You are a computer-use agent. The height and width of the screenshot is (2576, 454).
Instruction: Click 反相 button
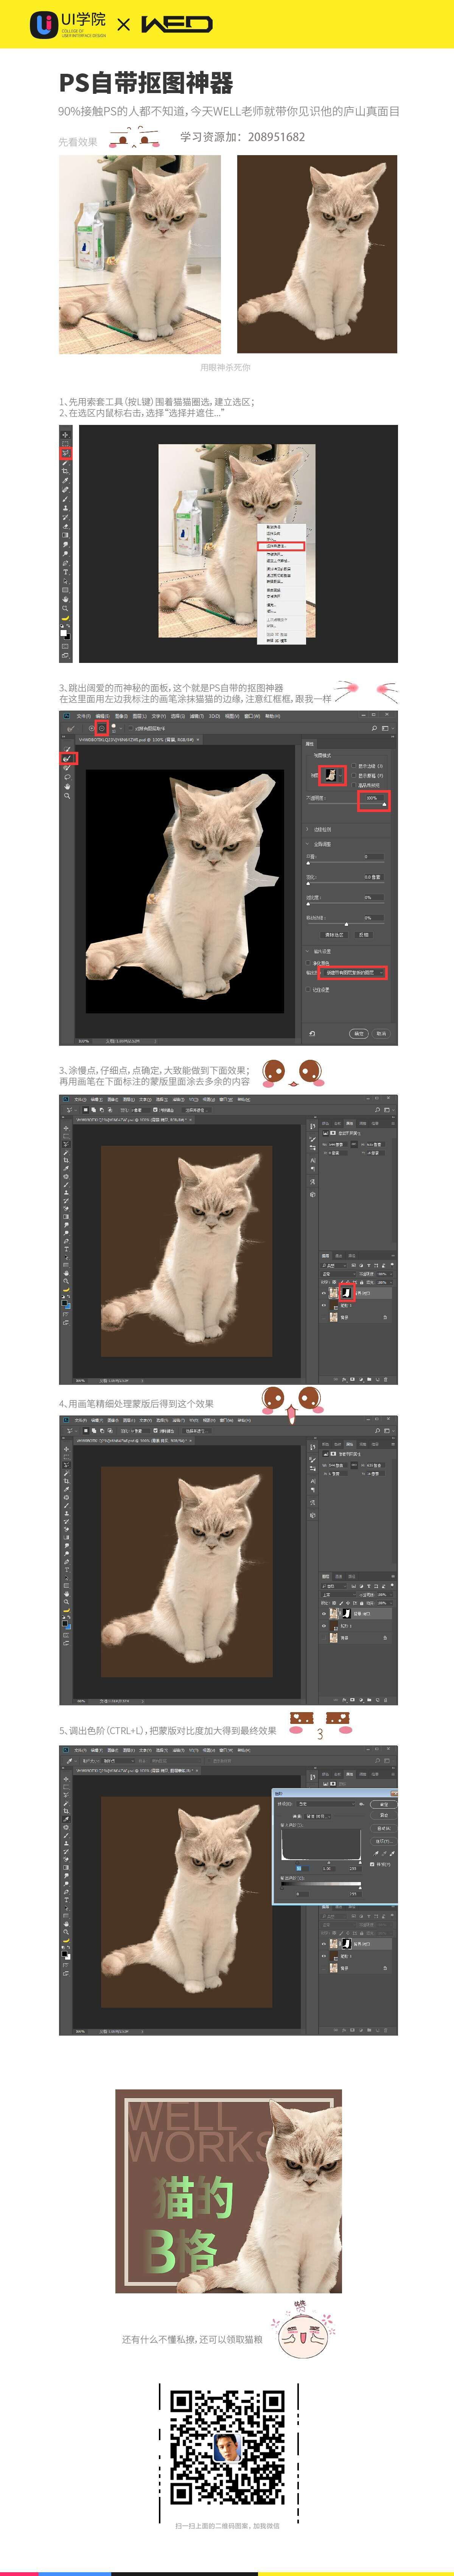[x=364, y=935]
